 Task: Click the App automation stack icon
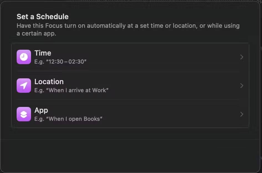24,114
